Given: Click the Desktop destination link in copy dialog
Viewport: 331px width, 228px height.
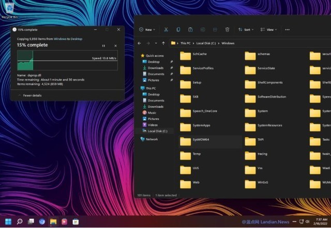Looking at the screenshot, I should [x=76, y=39].
